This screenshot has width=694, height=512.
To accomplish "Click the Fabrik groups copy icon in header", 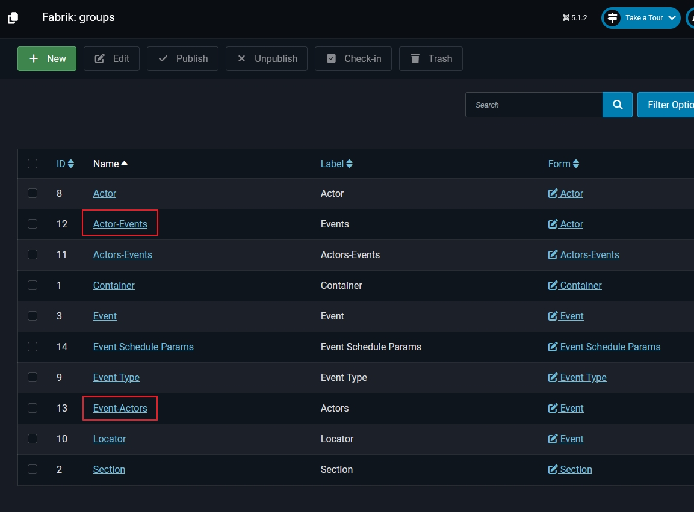I will click(x=13, y=18).
